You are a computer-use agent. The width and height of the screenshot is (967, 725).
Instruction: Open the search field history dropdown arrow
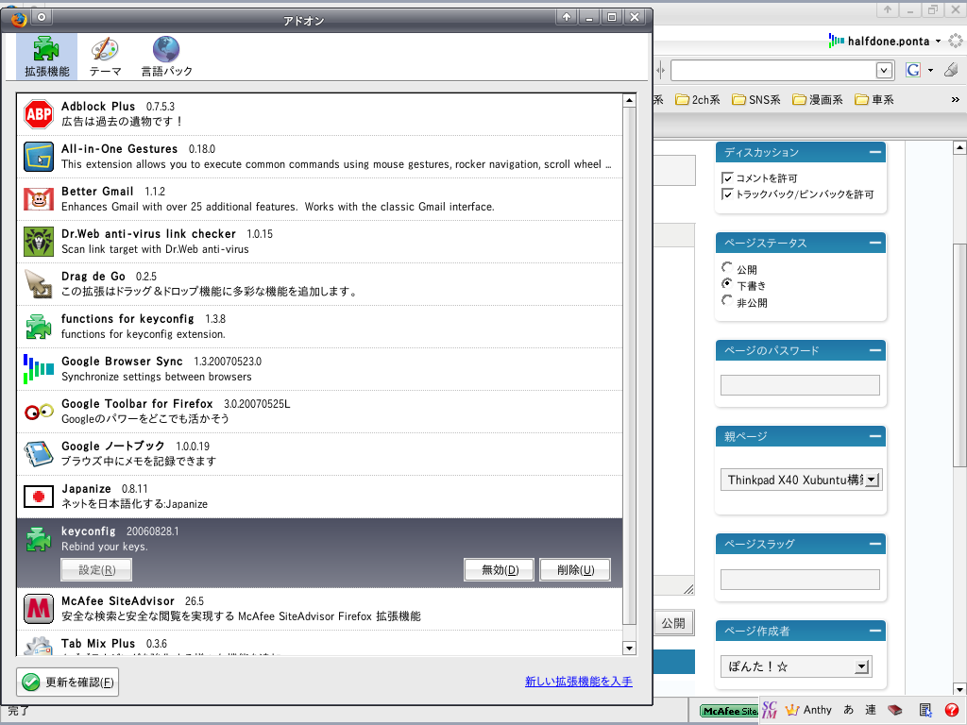(884, 70)
